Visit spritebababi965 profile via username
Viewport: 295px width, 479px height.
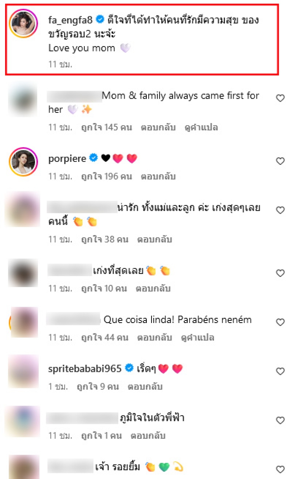(85, 369)
